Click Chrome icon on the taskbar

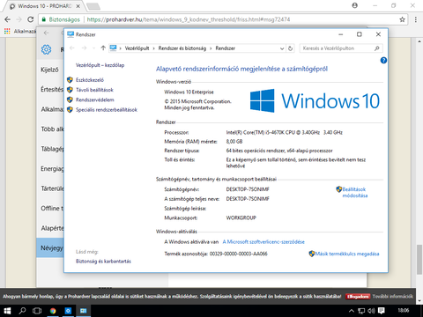(53, 311)
